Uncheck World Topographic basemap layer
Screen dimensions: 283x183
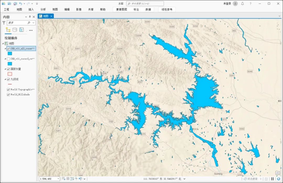tap(8, 89)
